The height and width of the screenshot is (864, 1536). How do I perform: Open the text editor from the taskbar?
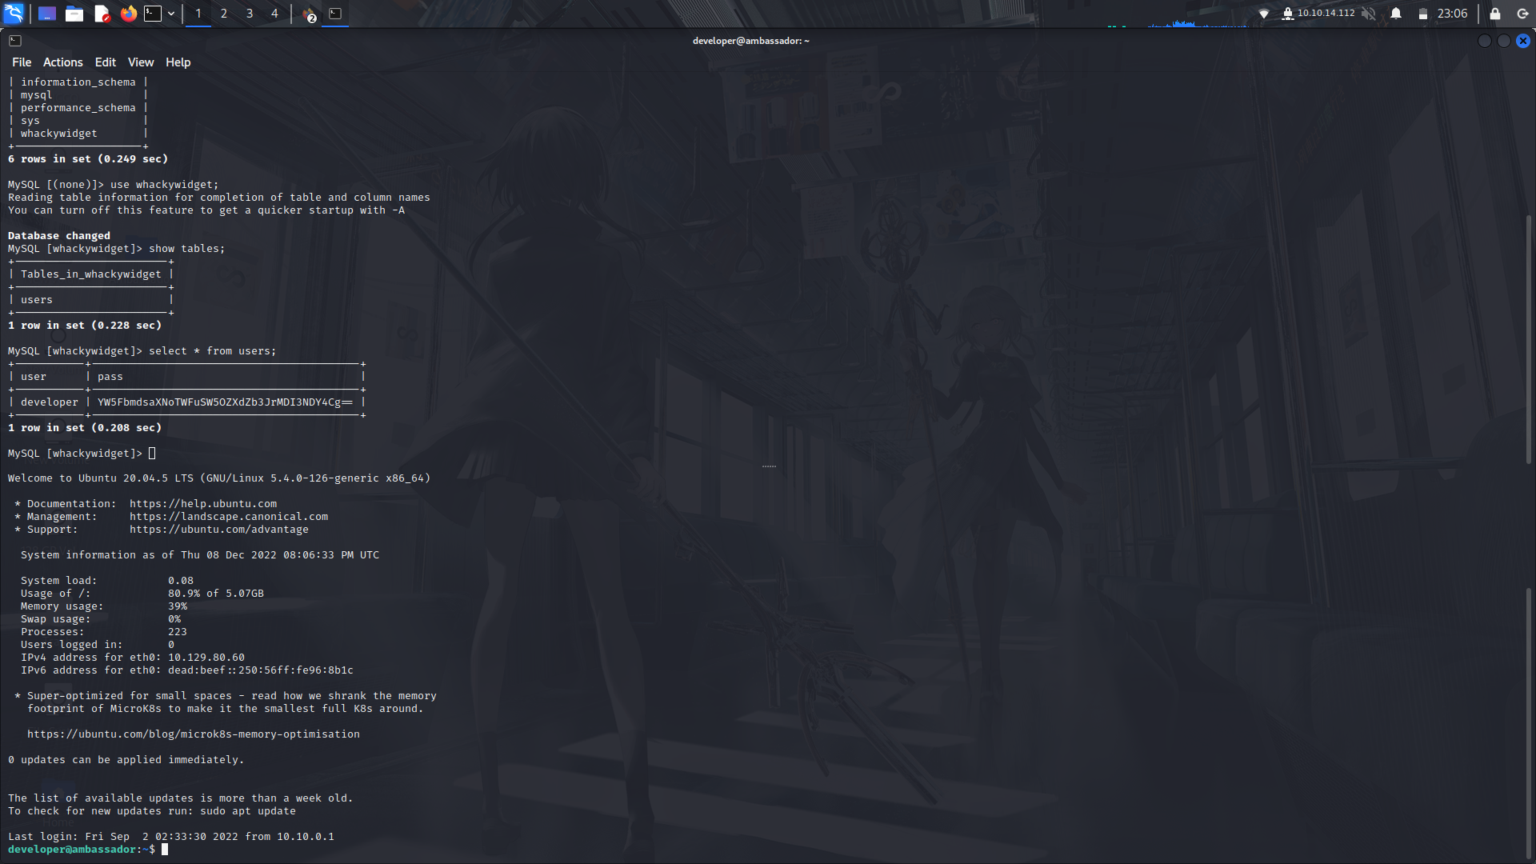(x=101, y=14)
